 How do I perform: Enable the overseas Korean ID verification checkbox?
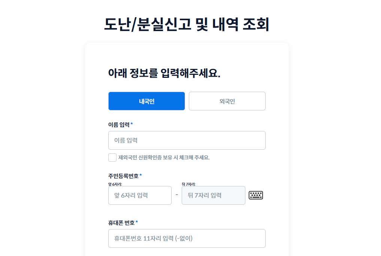pyautogui.click(x=112, y=158)
